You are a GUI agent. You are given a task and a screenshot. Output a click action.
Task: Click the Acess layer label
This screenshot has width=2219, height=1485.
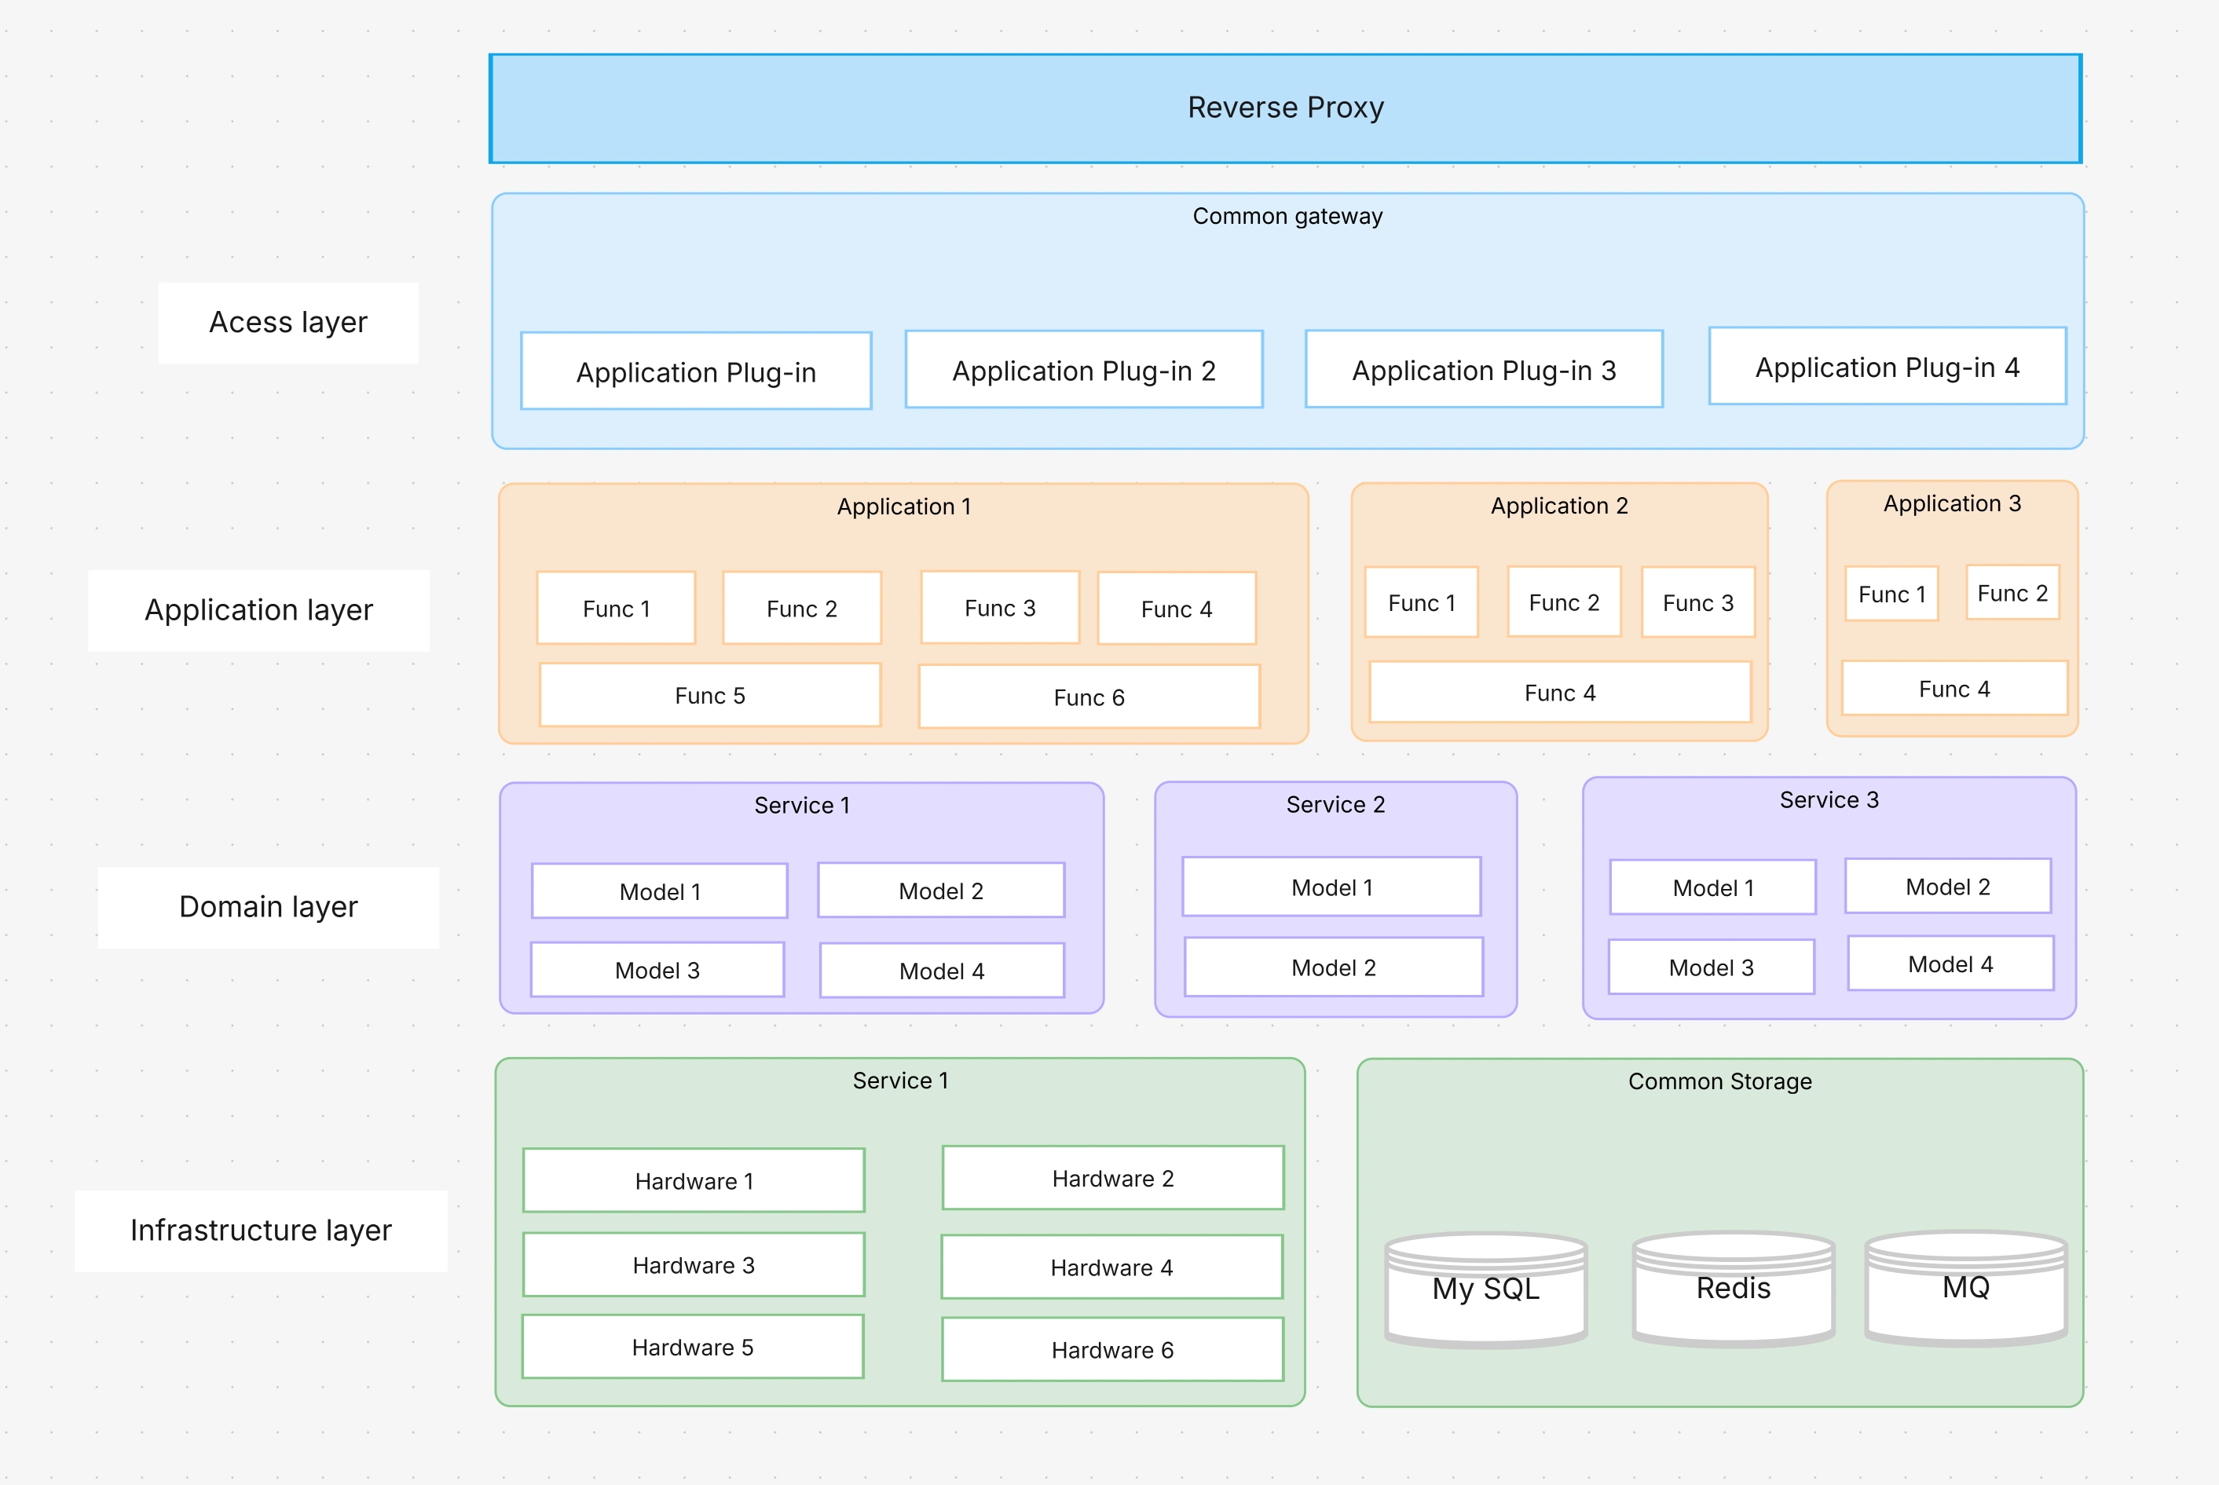pyautogui.click(x=288, y=323)
